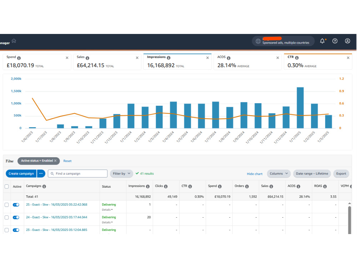
Task: Click the Reset filter link
Action: pyautogui.click(x=67, y=161)
